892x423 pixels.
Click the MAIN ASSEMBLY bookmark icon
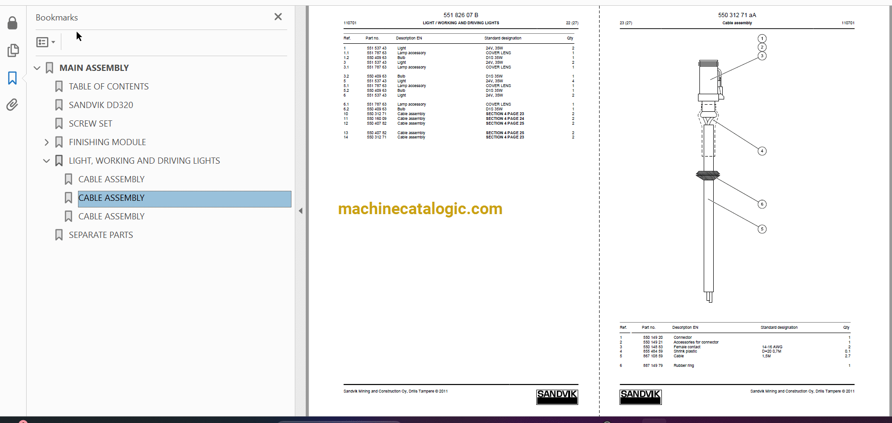(49, 68)
